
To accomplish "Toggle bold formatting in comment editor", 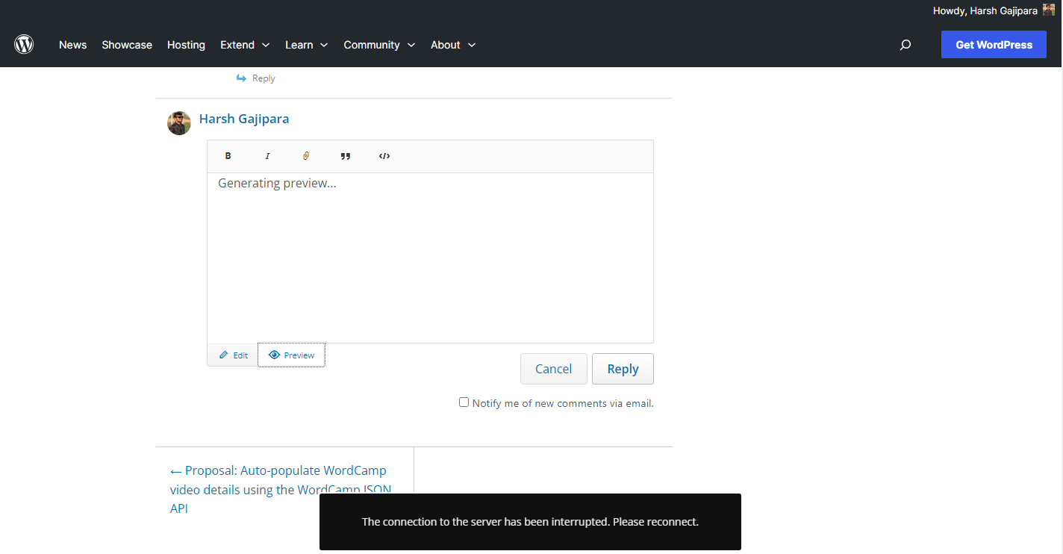I will pos(228,156).
